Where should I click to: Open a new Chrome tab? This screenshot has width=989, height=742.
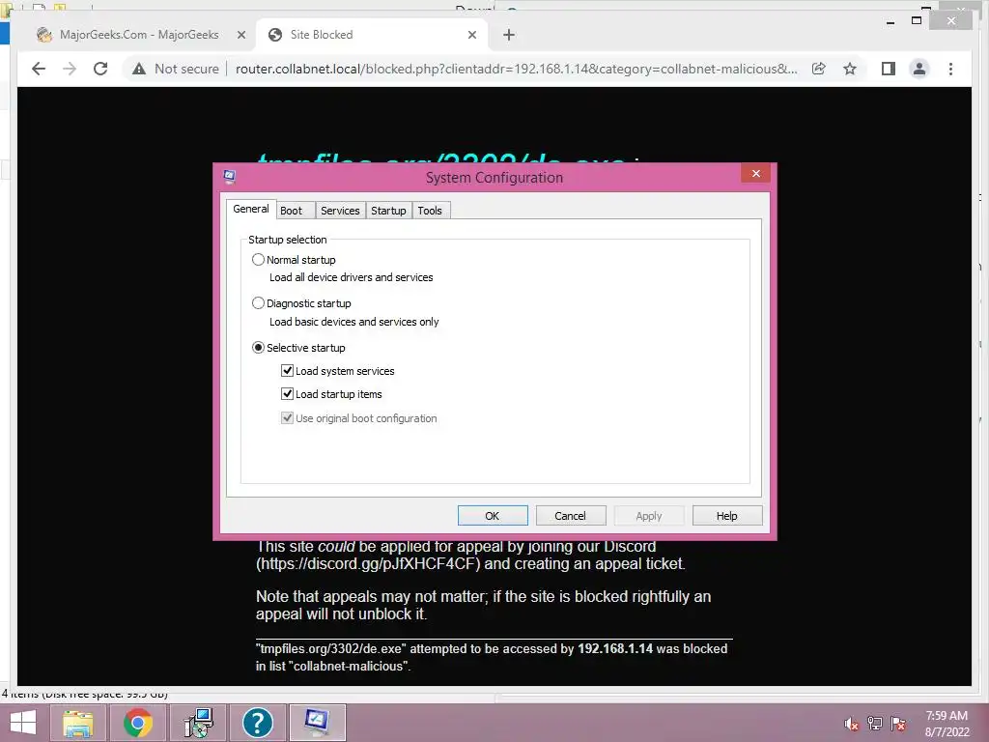(509, 36)
